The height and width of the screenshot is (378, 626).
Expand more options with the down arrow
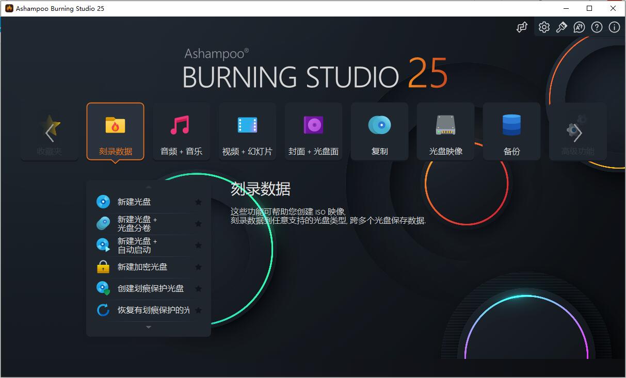coord(148,327)
